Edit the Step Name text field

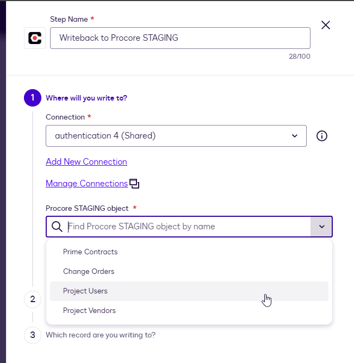(x=179, y=38)
